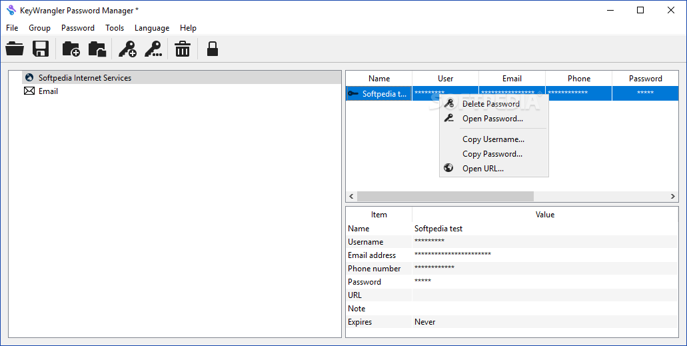The height and width of the screenshot is (346, 687).
Task: Click the Open file folder toolbar icon
Action: [x=15, y=49]
